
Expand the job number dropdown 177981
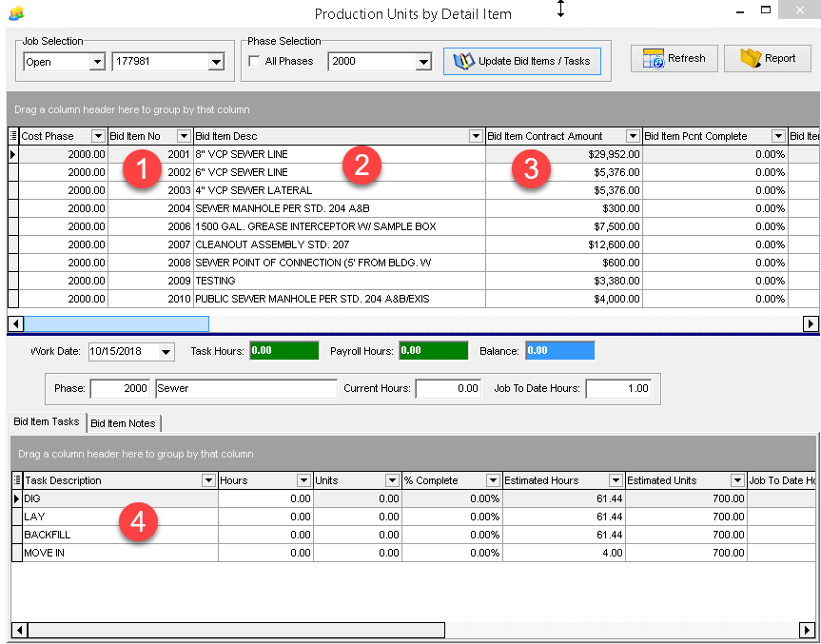click(216, 62)
